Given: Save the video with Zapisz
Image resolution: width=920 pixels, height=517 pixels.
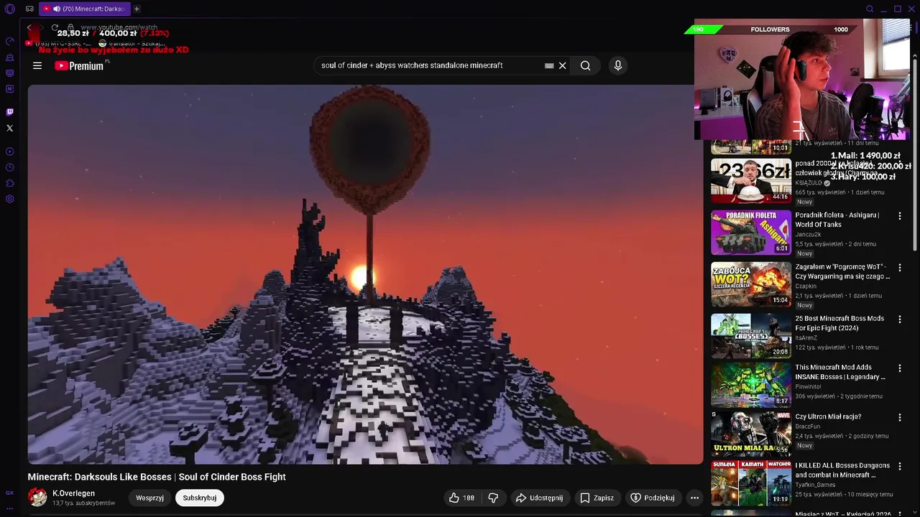Looking at the screenshot, I should point(597,498).
